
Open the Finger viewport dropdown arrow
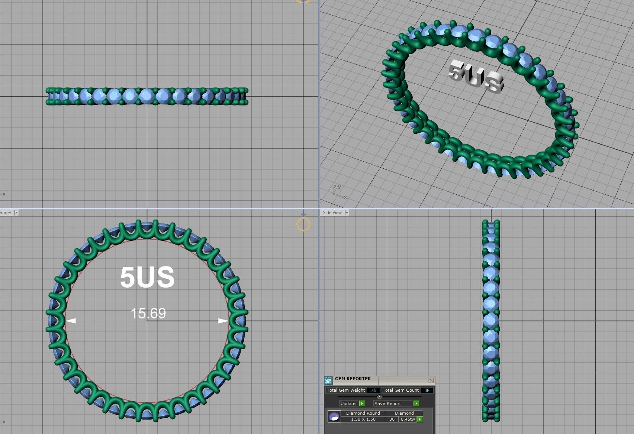(x=16, y=213)
